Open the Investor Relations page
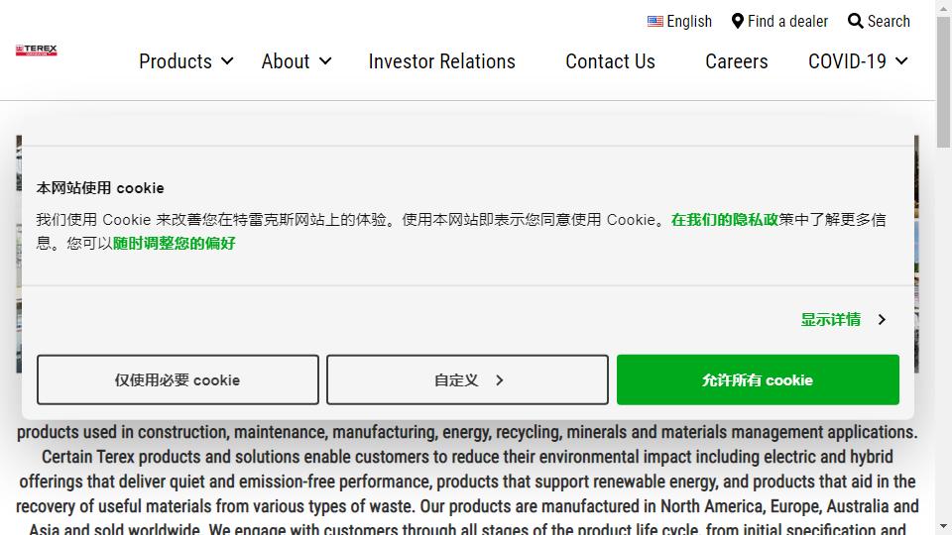The height and width of the screenshot is (535, 952). 441,61
